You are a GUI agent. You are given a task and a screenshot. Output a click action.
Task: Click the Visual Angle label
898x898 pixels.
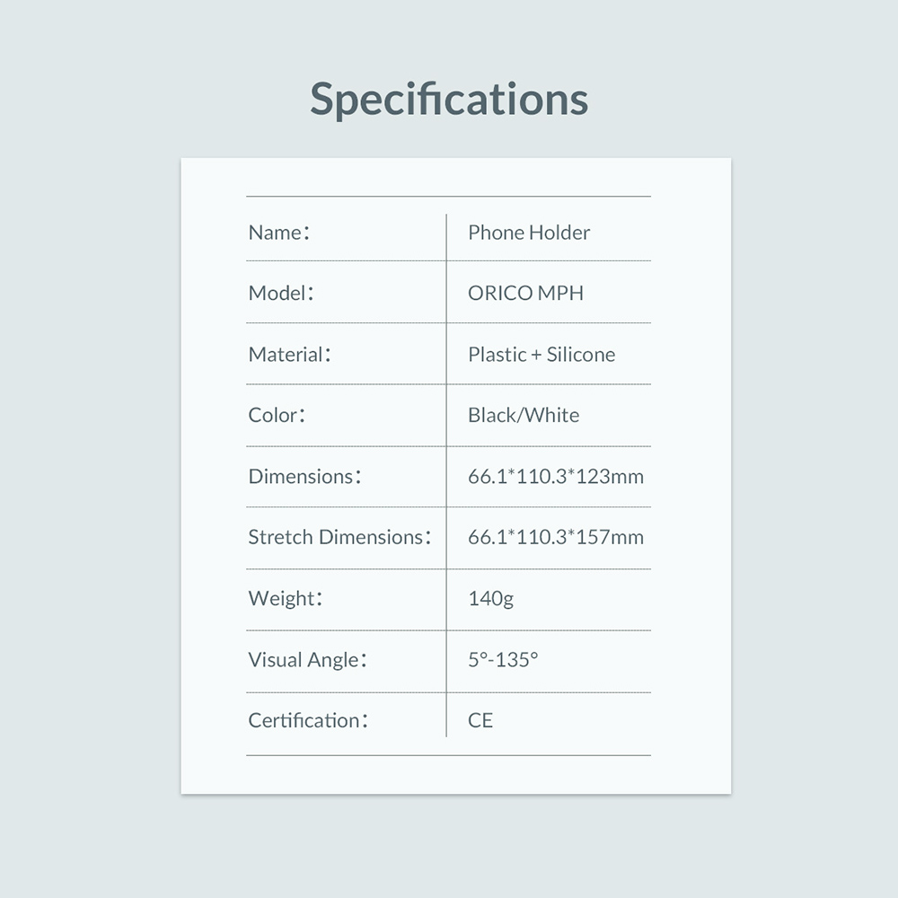[x=307, y=660]
